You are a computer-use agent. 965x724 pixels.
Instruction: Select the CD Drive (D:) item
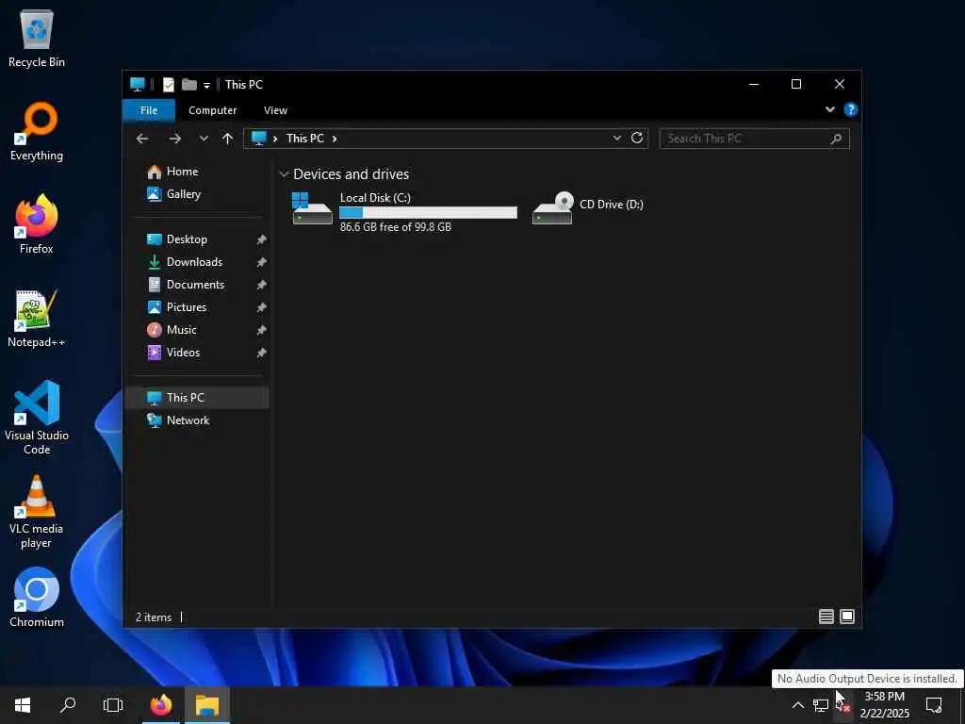click(588, 207)
